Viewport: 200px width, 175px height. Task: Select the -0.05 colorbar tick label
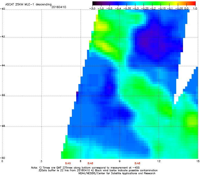pyautogui.click(x=179, y=9)
